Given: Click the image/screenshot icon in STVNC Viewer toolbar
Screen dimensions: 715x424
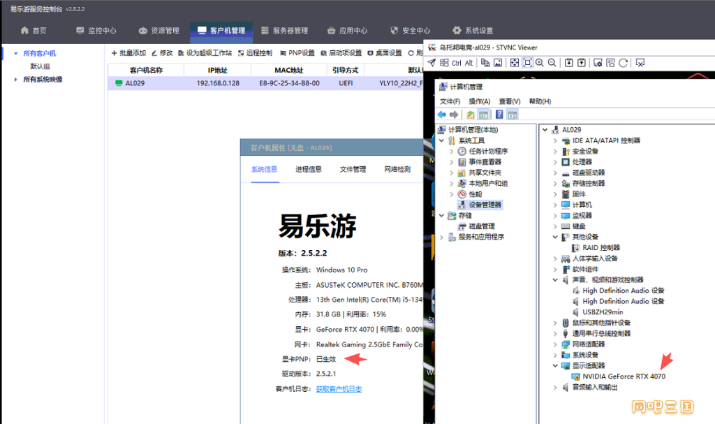Looking at the screenshot, I should pyautogui.click(x=498, y=63).
